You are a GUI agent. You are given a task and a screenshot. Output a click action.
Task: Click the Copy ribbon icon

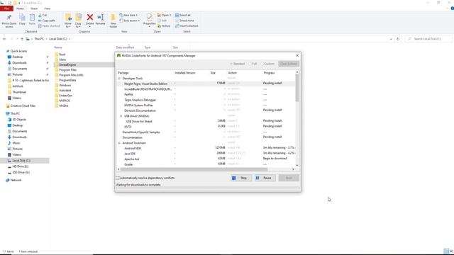(x=22, y=18)
